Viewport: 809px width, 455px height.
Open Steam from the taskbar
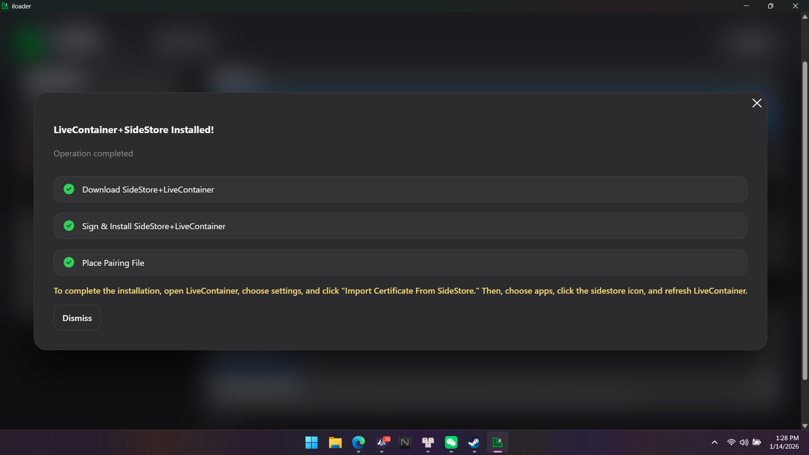click(474, 442)
